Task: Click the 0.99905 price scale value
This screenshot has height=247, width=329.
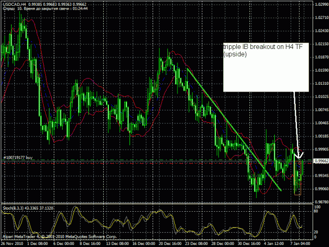Action: 322,150
